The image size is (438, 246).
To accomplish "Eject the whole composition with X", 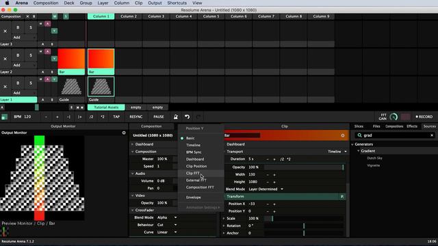I will click(x=27, y=16).
